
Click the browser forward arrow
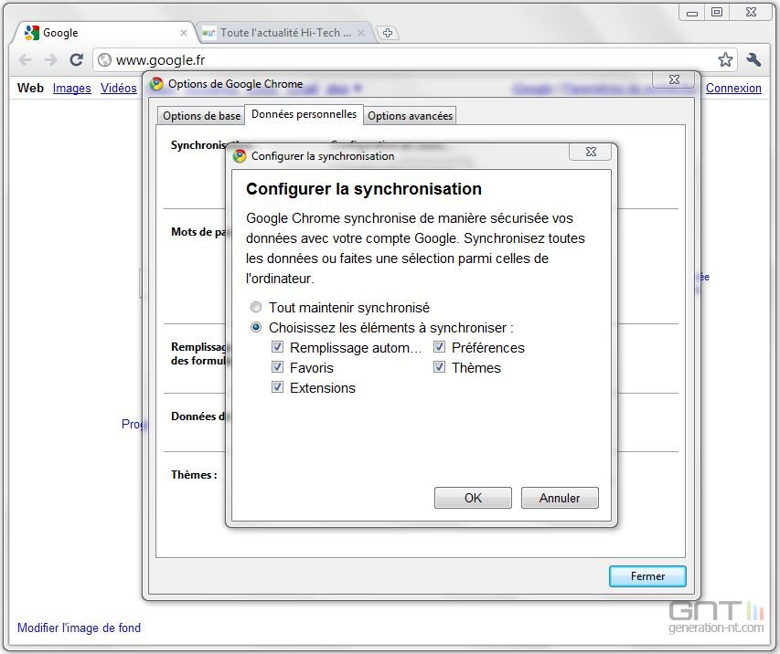(x=50, y=60)
